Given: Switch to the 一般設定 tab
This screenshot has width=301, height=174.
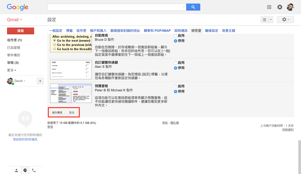Looking at the screenshot, I should pyautogui.click(x=56, y=31).
